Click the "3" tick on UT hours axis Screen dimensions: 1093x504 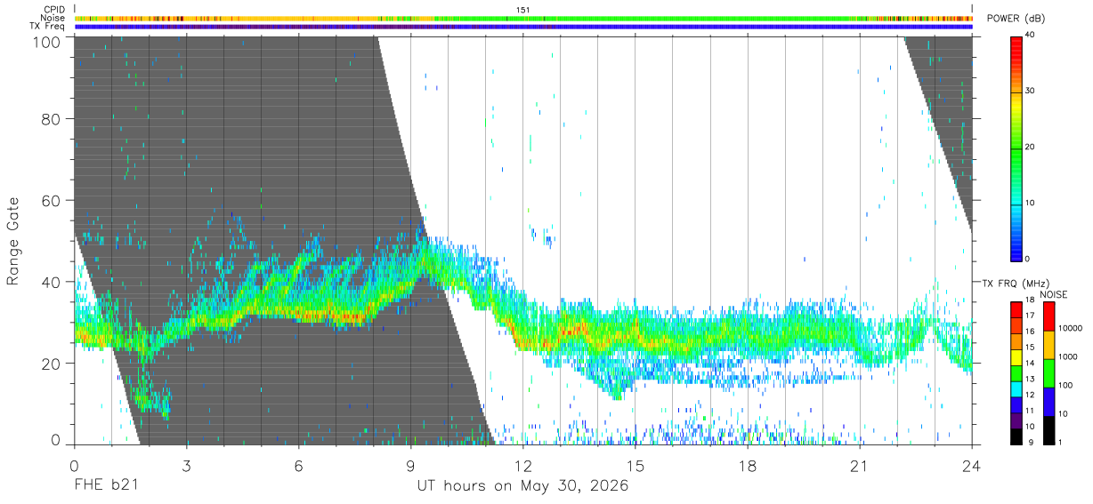pyautogui.click(x=187, y=466)
